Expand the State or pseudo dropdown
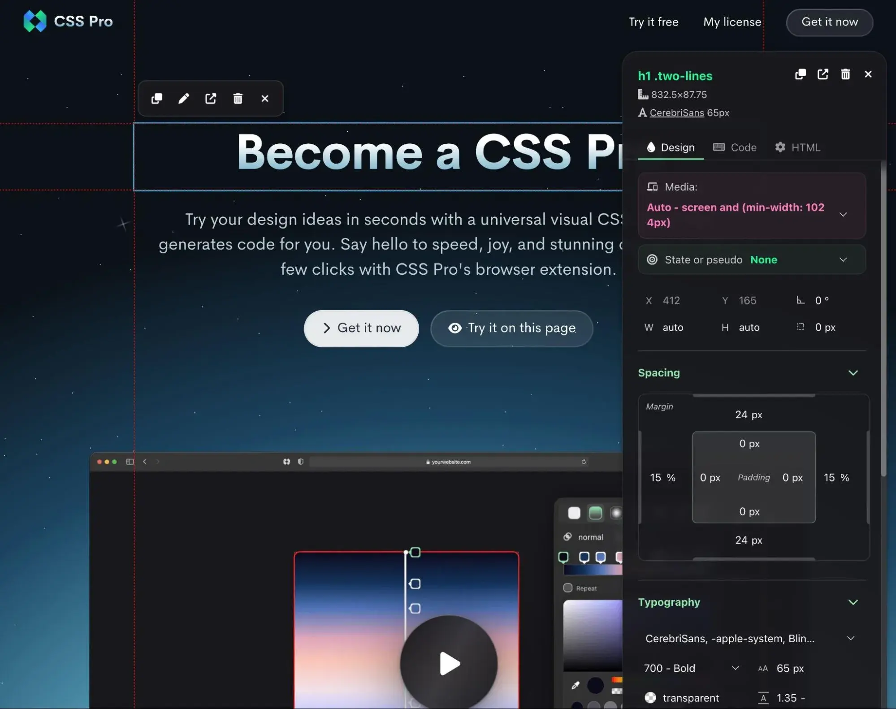Screen dimensions: 896x709 tap(844, 259)
